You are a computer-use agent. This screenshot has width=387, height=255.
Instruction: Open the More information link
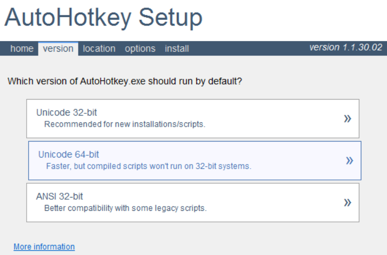(x=44, y=246)
